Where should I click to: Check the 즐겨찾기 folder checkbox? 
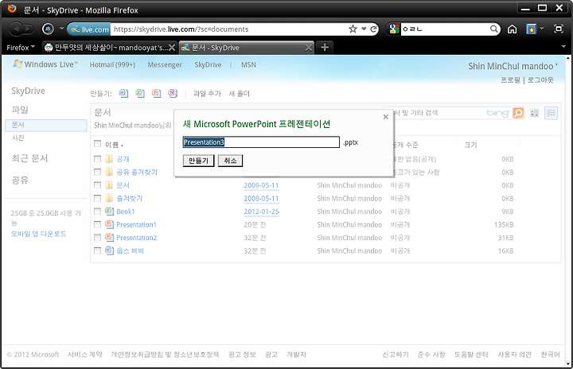pos(97,198)
